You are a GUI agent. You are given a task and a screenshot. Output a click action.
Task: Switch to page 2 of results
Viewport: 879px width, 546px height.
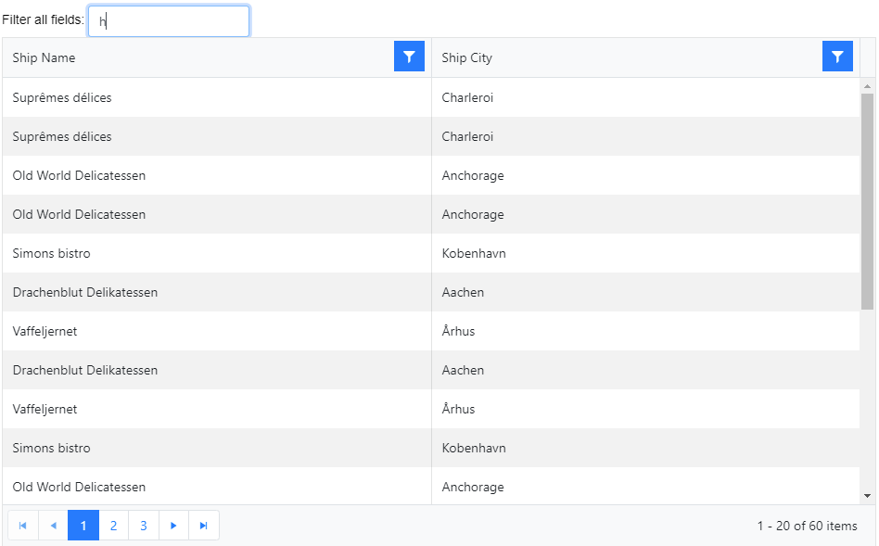click(x=113, y=526)
